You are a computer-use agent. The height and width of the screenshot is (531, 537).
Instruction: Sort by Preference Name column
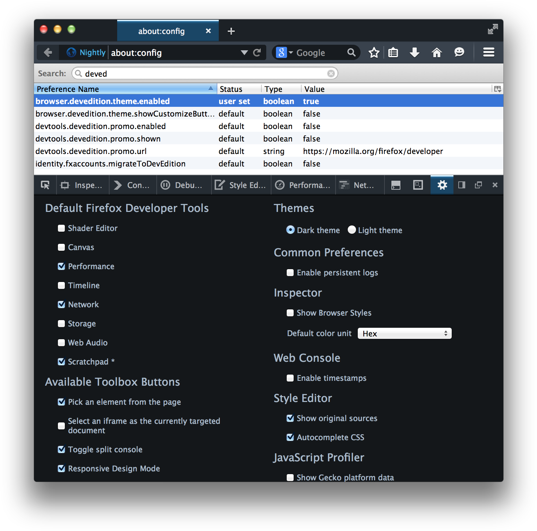click(125, 89)
